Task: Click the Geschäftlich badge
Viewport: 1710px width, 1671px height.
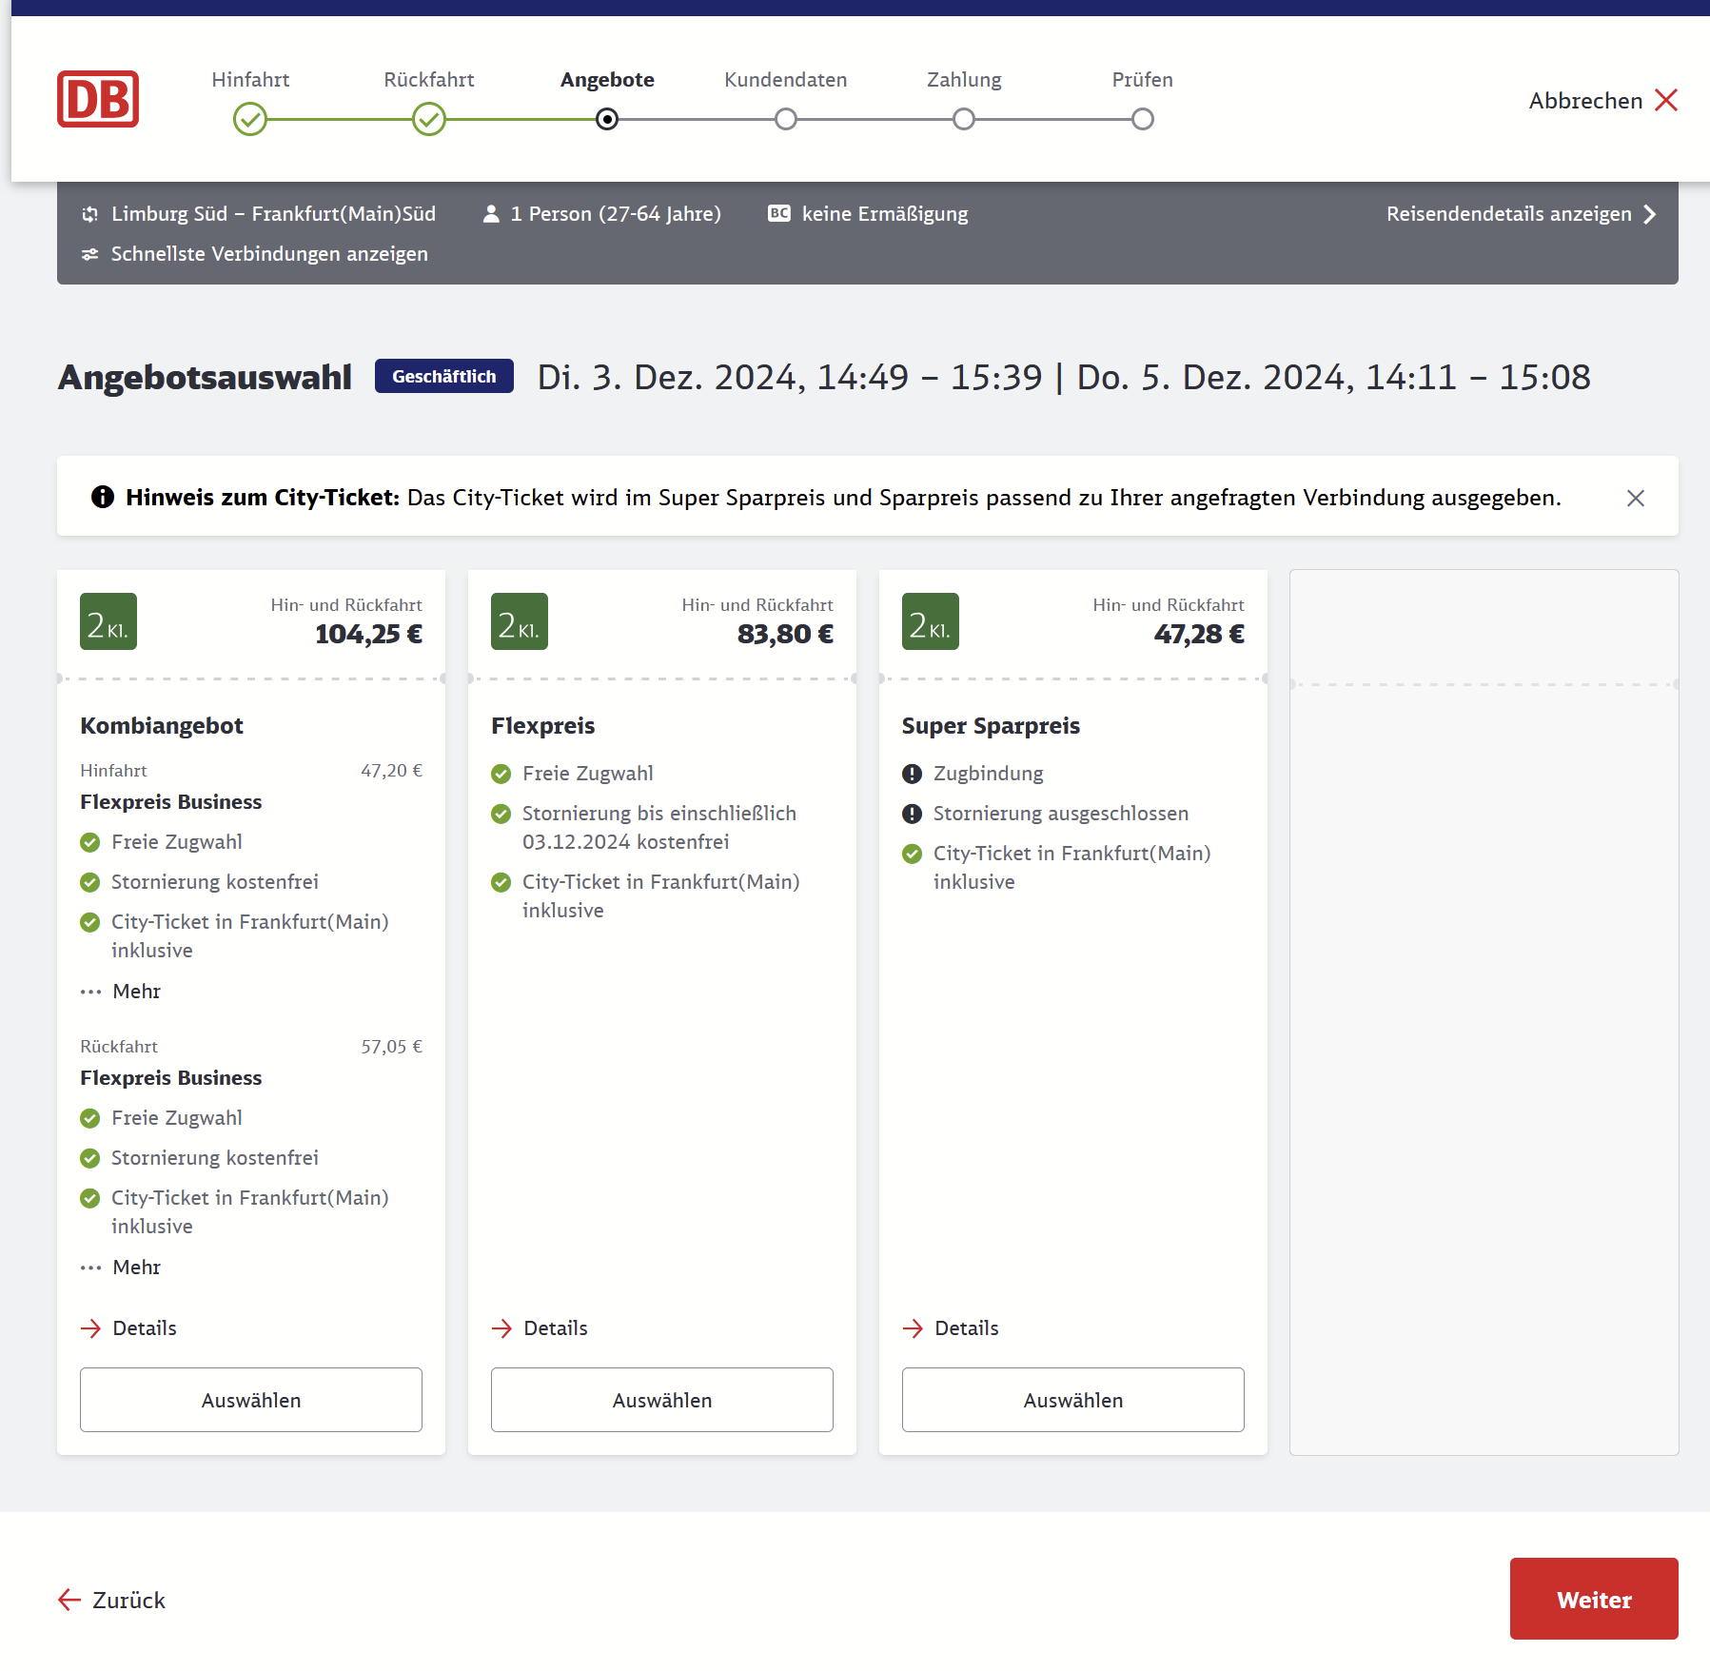Action: (444, 376)
